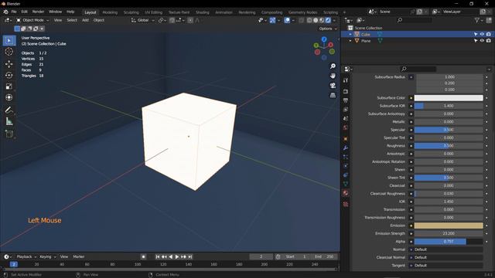Viewport: 495px width, 278px height.
Task: Open the Output properties tab
Action: 346,100
